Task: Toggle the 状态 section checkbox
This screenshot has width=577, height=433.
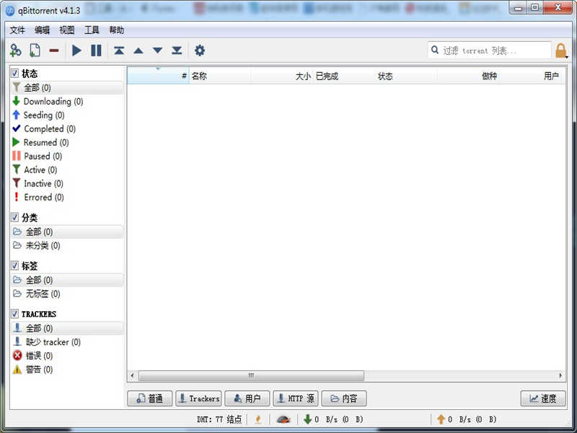Action: [14, 73]
